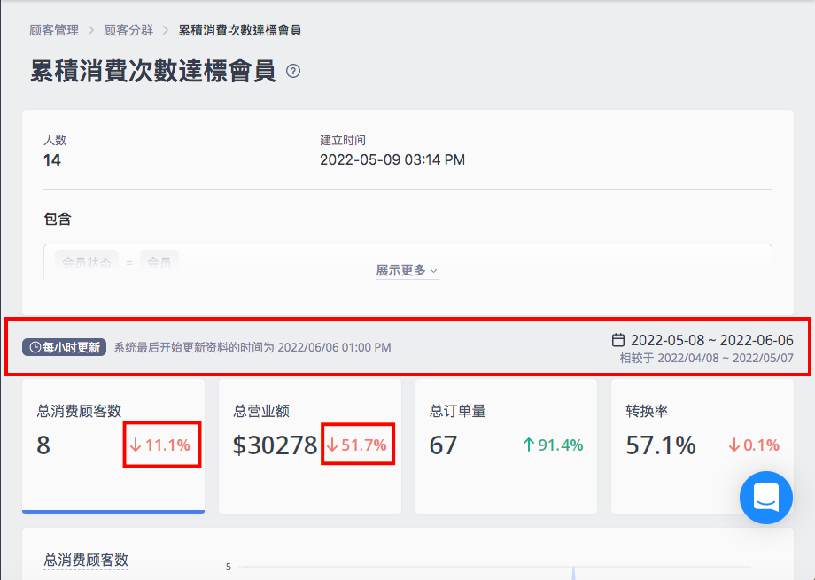Select the 转换率 metric card
Image resolution: width=815 pixels, height=580 pixels.
click(x=702, y=446)
